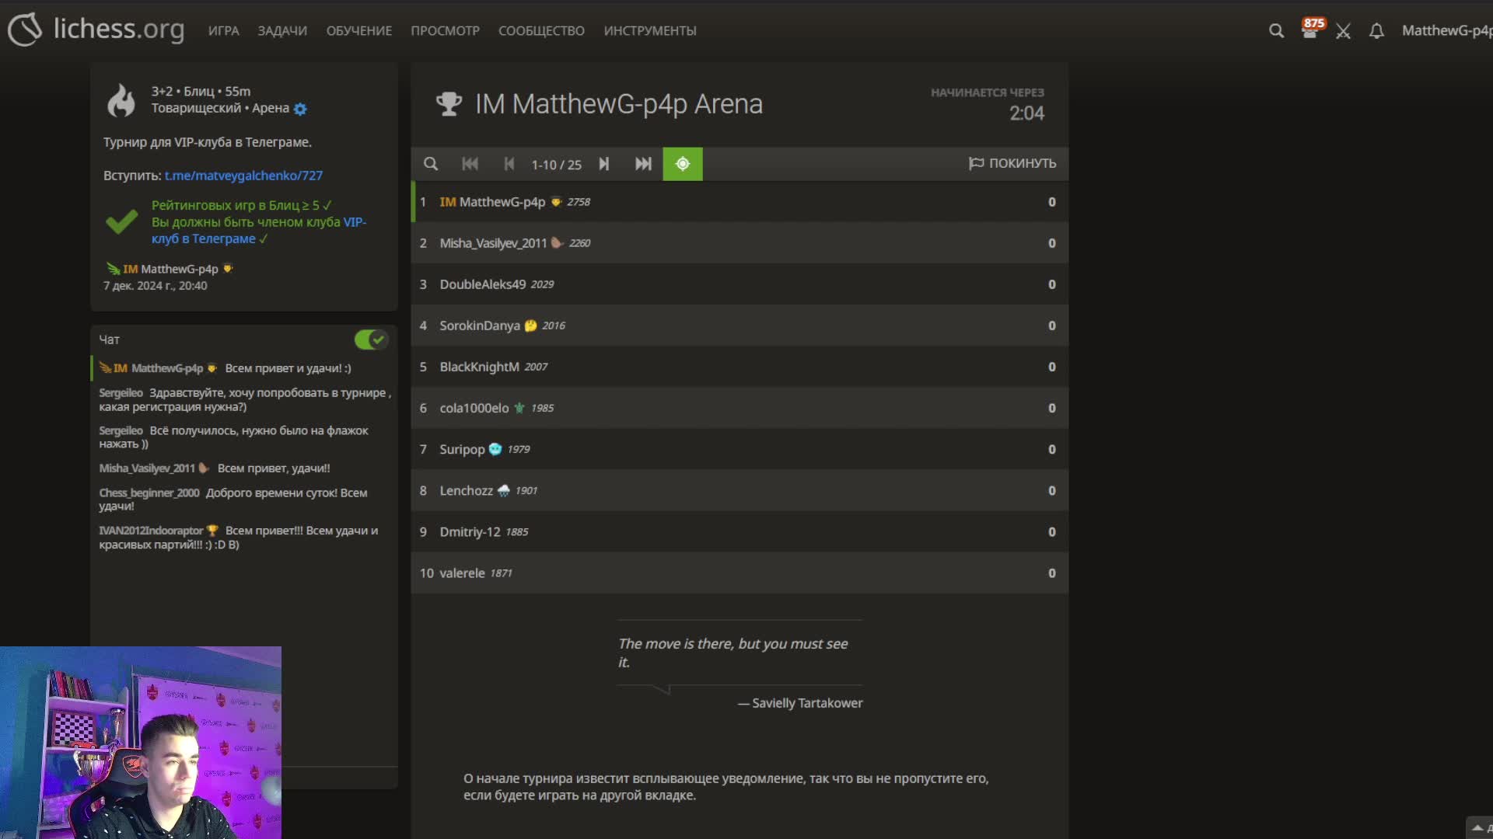The width and height of the screenshot is (1493, 839).
Task: Click the trophy icon beside arena title
Action: [449, 104]
